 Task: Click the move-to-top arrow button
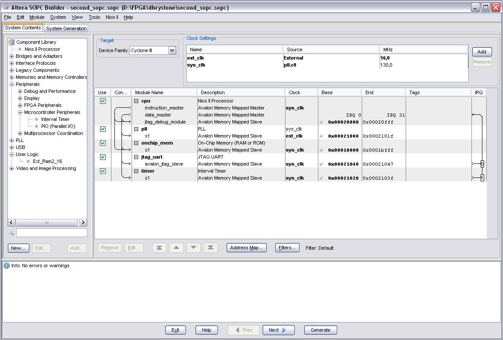click(x=159, y=248)
